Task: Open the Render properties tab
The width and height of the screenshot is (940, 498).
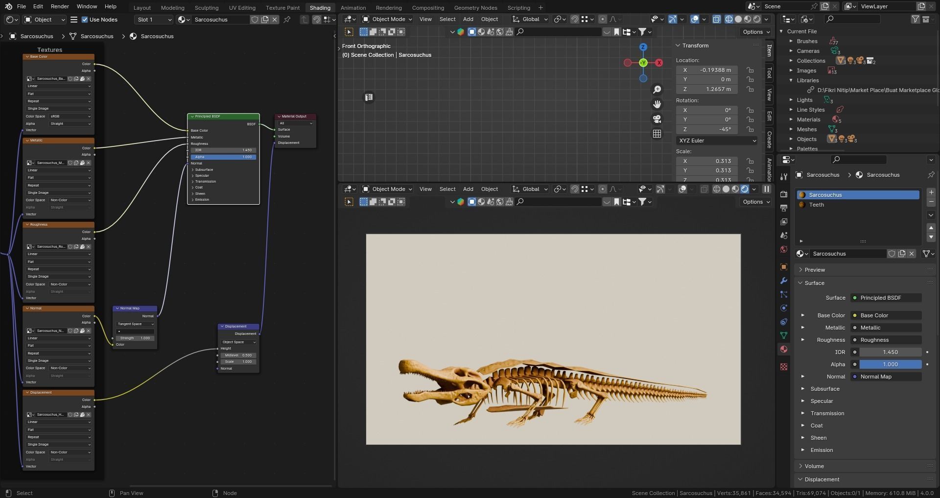Action: coord(783,194)
